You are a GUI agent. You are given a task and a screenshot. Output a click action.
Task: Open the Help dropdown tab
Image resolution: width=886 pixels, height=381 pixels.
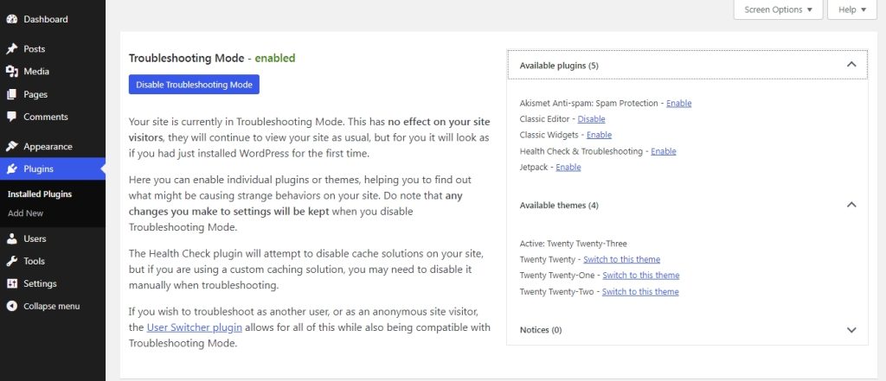tap(852, 10)
